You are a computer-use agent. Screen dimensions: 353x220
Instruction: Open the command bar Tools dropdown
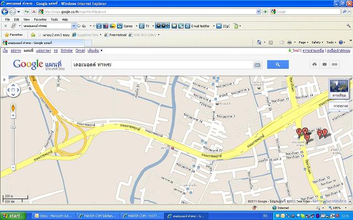click(331, 42)
